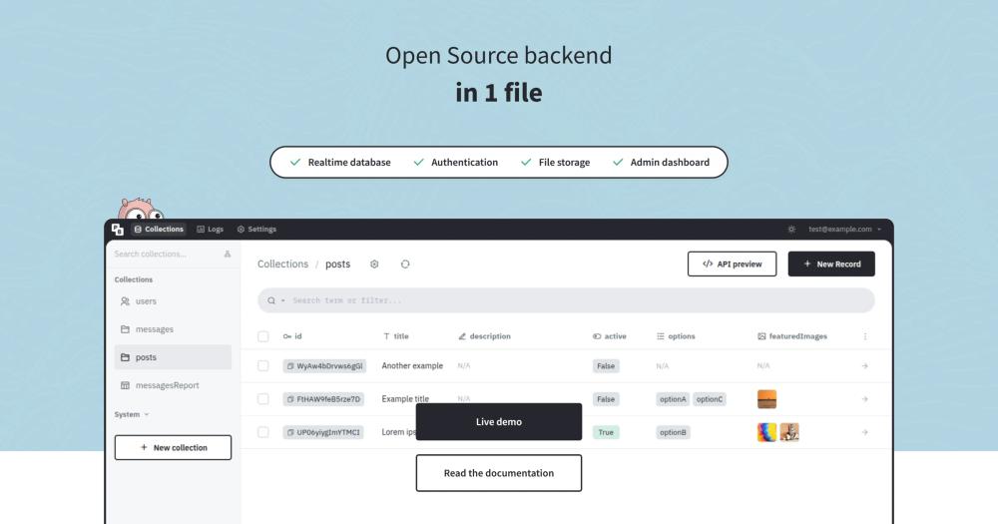Sort by active column header
998x524 pixels.
click(x=609, y=336)
